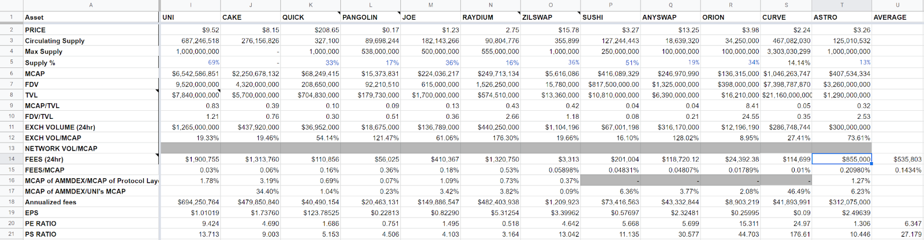Screen dimensions: 924x240
Task: Select the 176.30% RAYDIUM cell
Action: pos(490,138)
